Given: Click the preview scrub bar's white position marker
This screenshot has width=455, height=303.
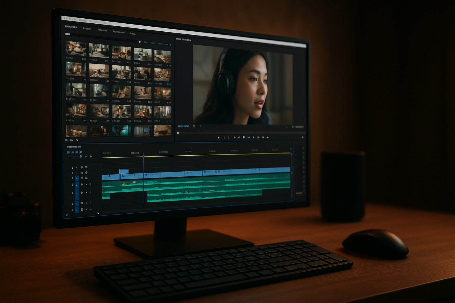Looking at the screenshot, I should click(x=178, y=133).
